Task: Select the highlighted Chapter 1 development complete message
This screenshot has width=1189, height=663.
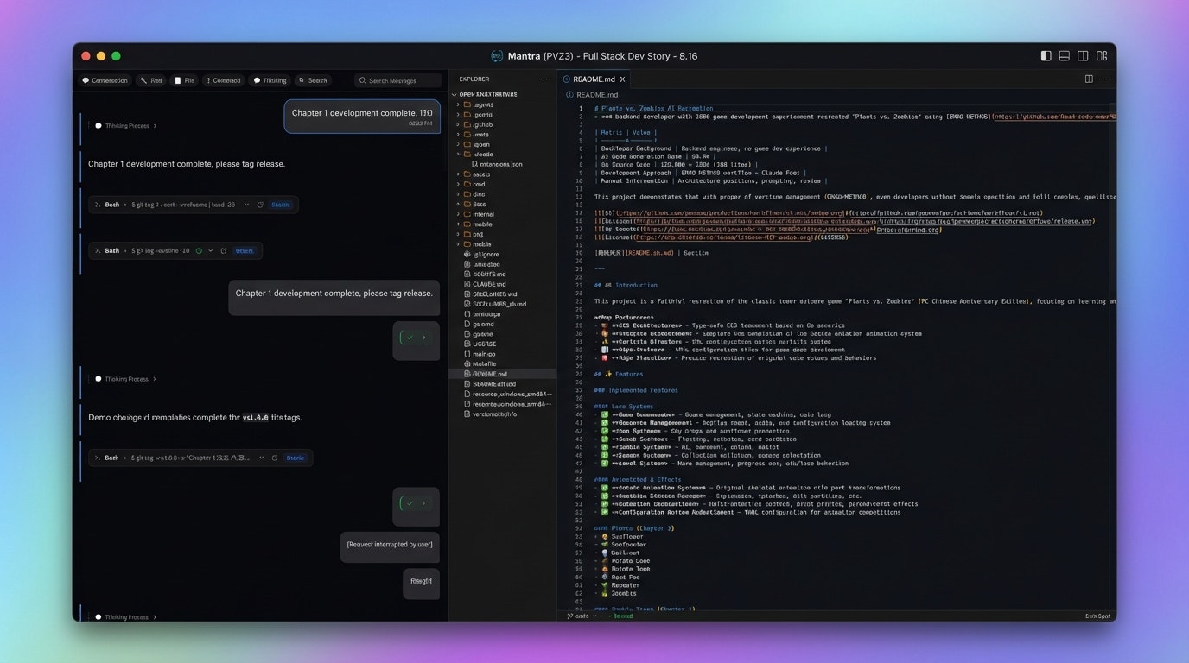Action: coord(362,117)
